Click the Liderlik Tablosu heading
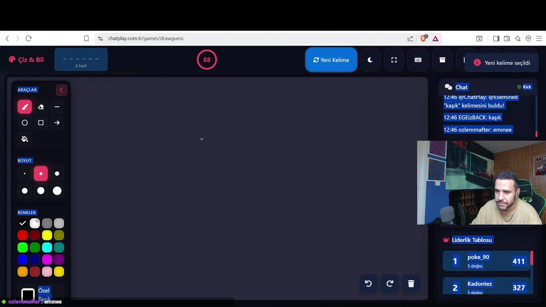 tap(472, 240)
